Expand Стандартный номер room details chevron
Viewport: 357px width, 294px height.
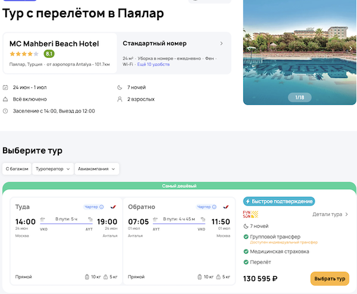pyautogui.click(x=222, y=43)
